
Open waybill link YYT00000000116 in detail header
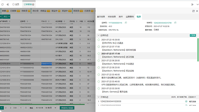(x=115, y=23)
